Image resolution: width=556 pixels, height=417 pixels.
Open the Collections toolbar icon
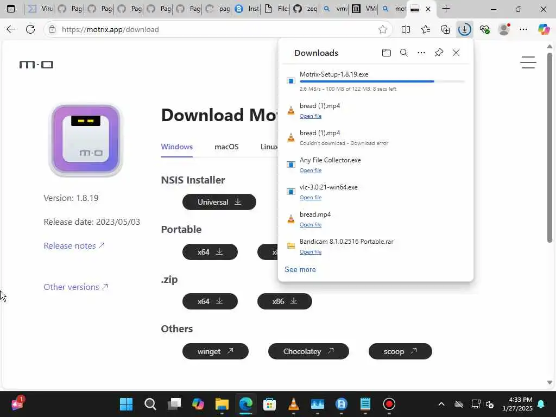[x=445, y=29]
